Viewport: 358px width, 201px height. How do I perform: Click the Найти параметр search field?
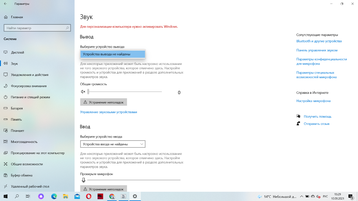pyautogui.click(x=37, y=28)
